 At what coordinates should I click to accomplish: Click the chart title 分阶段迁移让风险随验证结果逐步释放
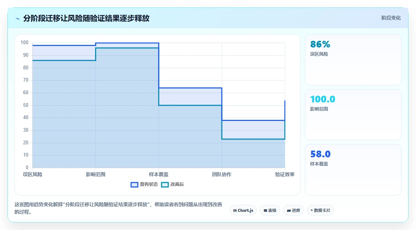click(86, 18)
